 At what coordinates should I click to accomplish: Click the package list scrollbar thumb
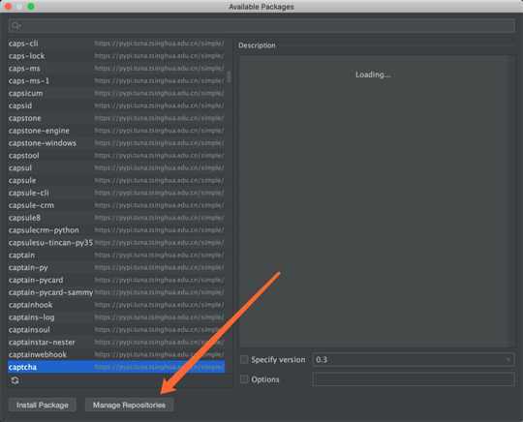[229, 76]
